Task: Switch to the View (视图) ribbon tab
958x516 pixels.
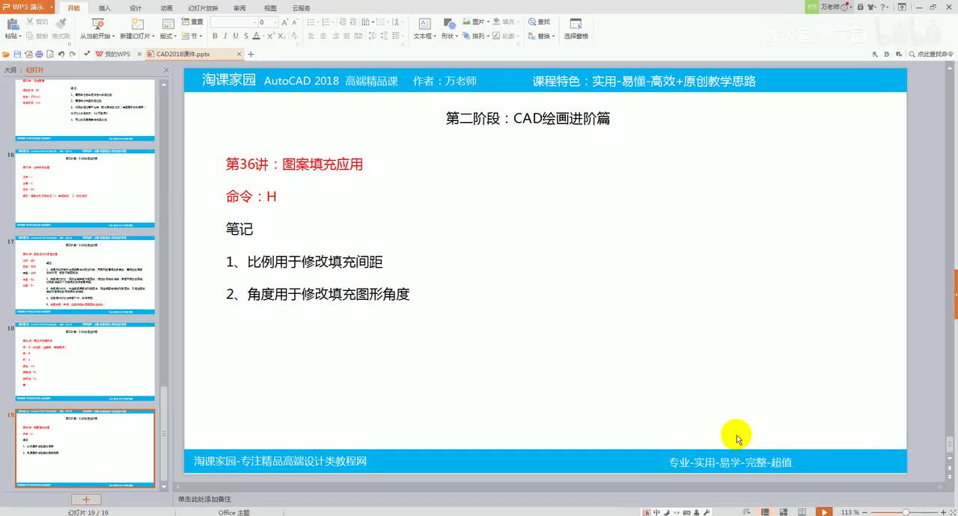Action: [x=270, y=7]
